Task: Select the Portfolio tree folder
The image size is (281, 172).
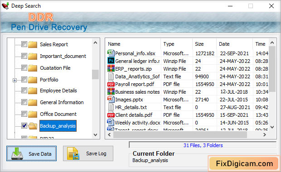Action: (49, 80)
